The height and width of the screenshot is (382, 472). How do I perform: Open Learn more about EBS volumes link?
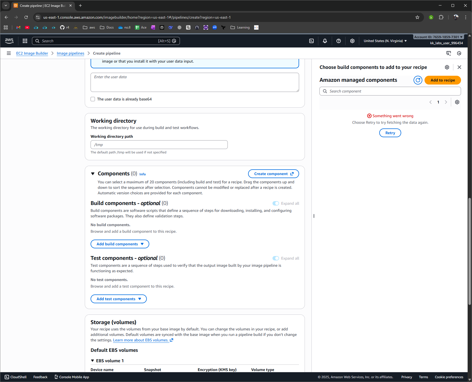(143, 340)
